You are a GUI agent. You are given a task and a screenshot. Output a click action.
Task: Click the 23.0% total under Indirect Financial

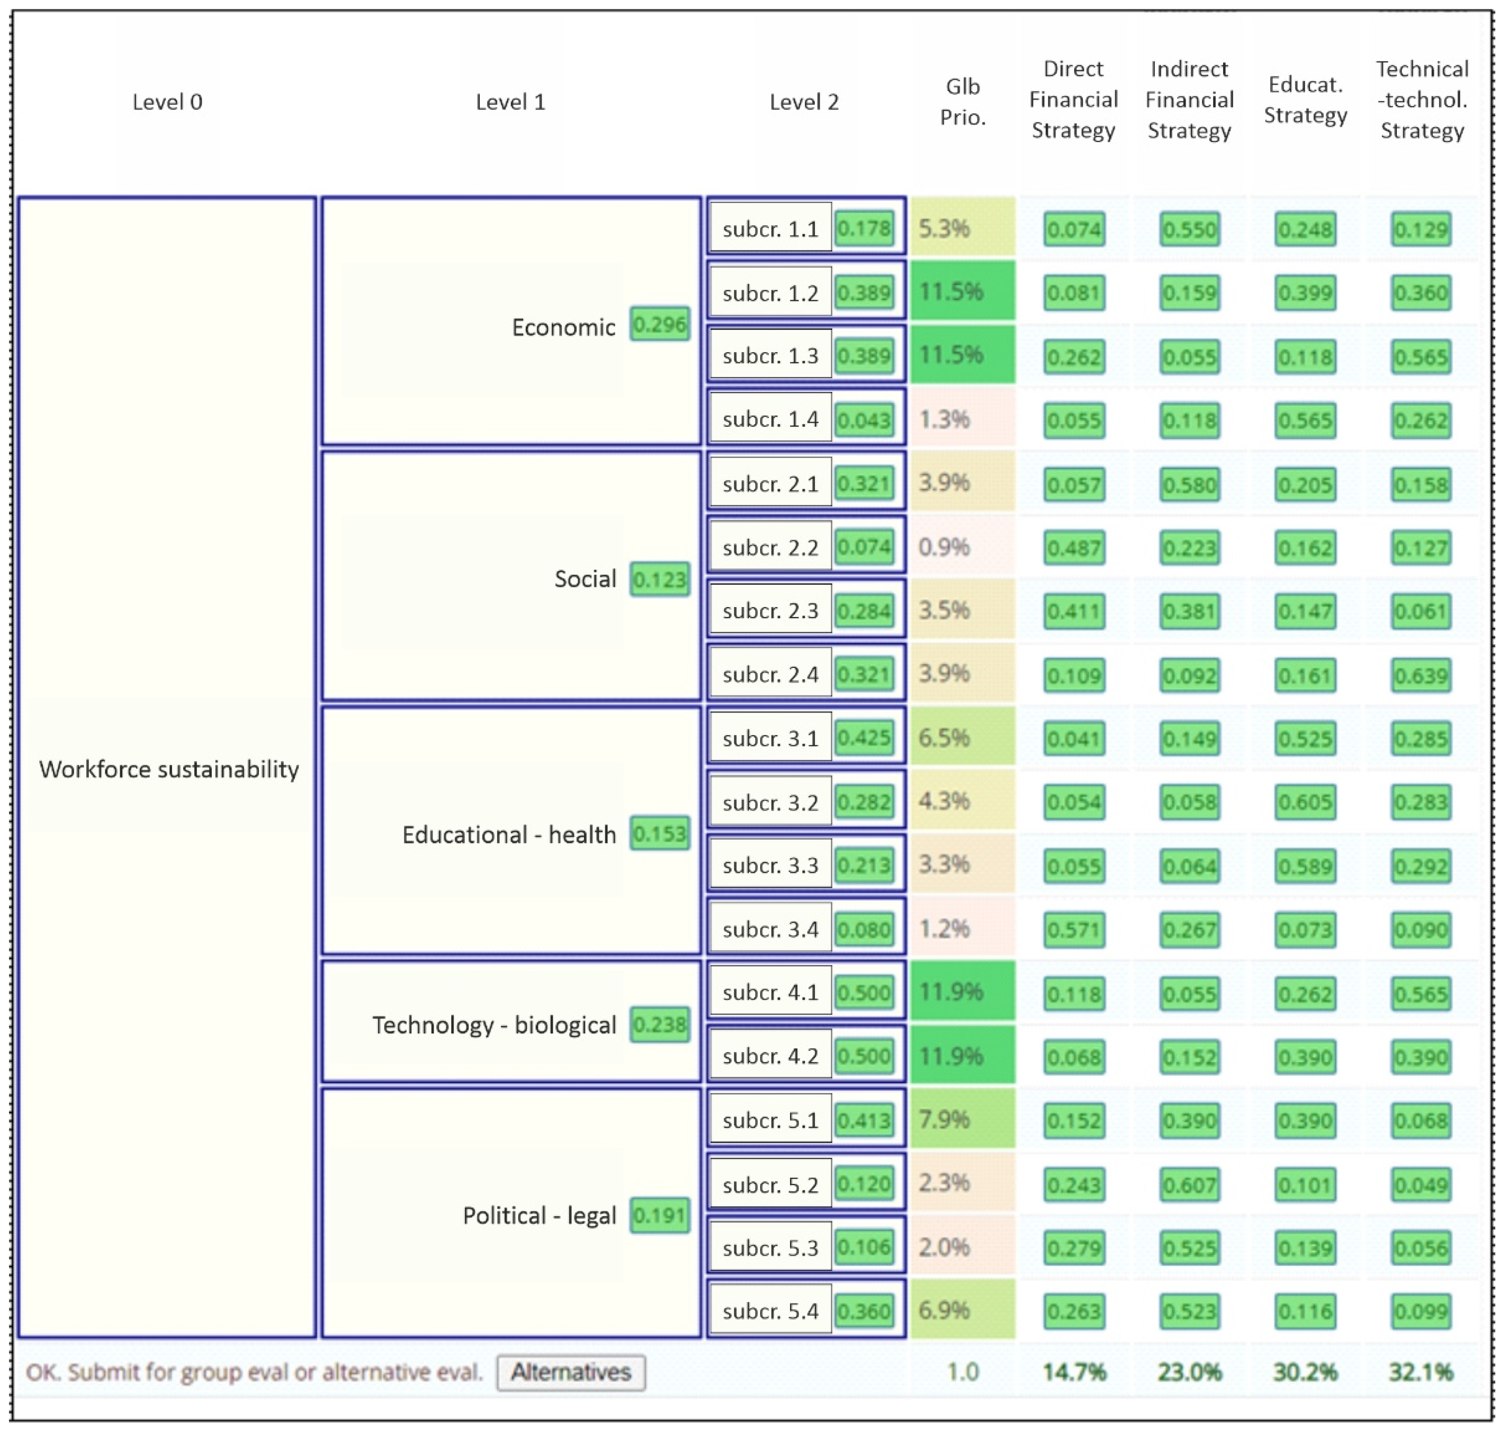[x=1190, y=1372]
